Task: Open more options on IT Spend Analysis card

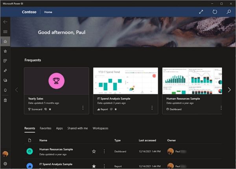Action: coord(152,108)
